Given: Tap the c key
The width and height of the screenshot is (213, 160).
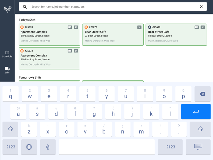Looking at the screenshot, I should 66,129.
